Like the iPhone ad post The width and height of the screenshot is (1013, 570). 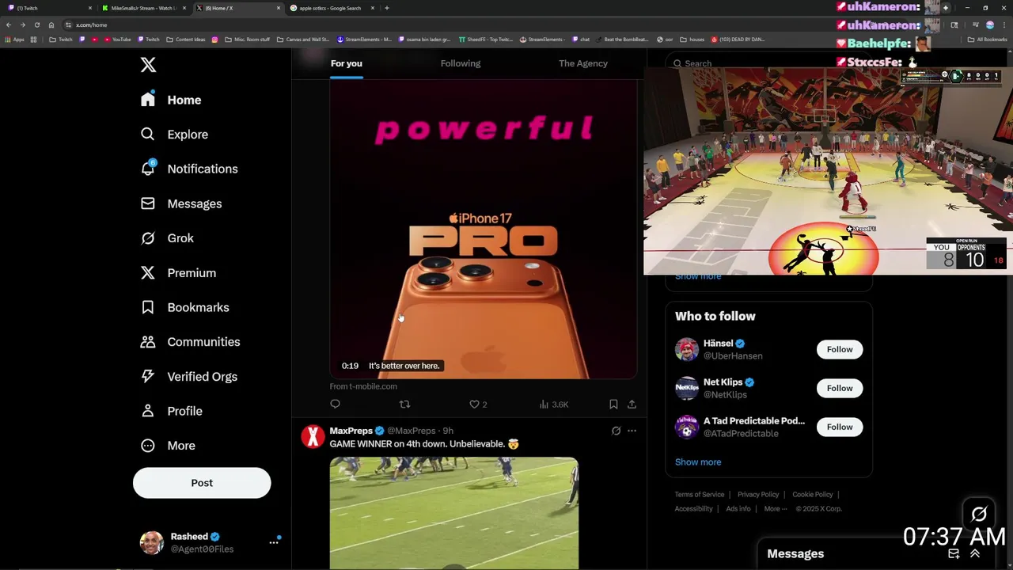(x=478, y=405)
